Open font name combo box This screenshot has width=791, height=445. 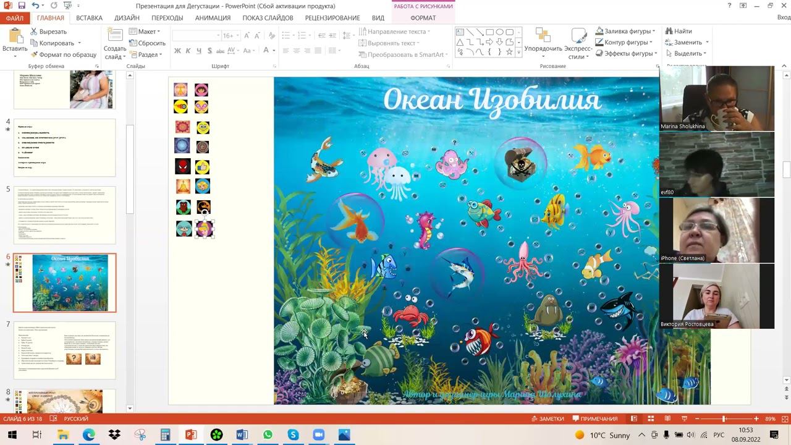196,35
